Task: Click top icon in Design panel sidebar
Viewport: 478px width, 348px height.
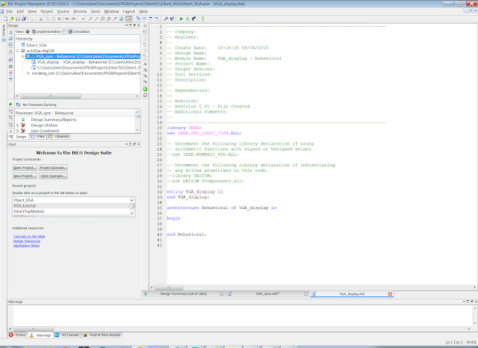Action: 10,32
